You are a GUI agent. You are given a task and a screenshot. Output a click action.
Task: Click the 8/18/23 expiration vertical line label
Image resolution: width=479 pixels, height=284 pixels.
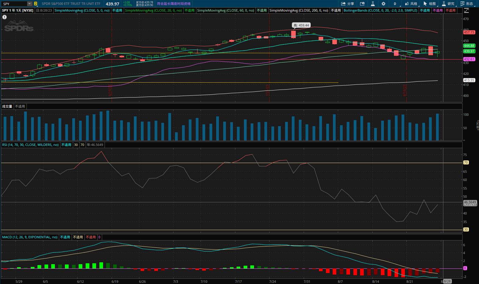[405, 91]
